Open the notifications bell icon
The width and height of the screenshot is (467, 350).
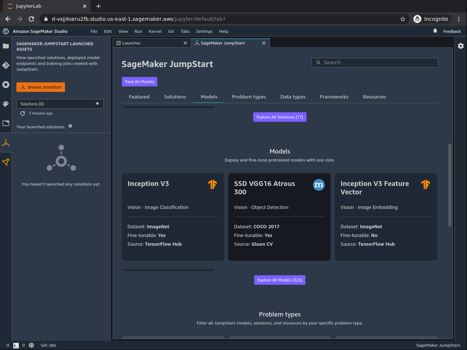coord(435,31)
